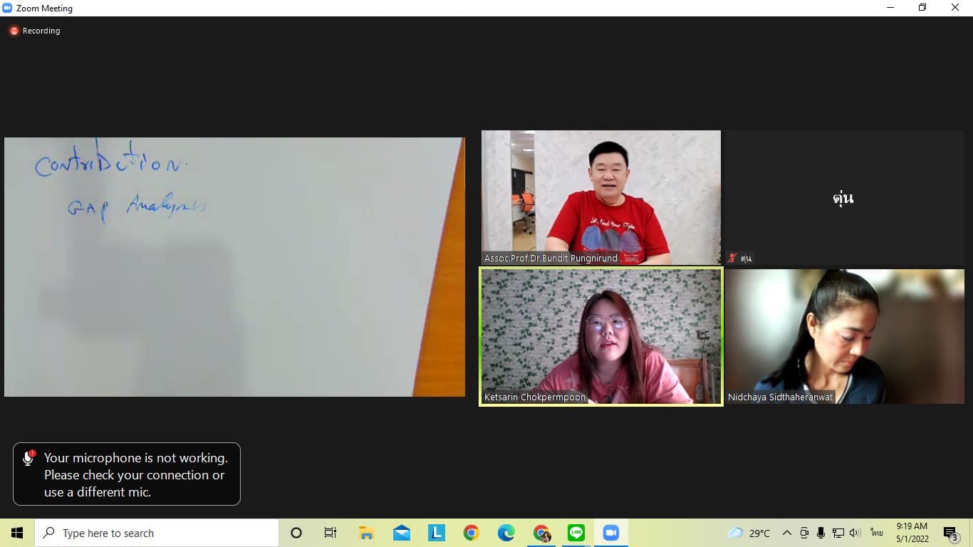Click the red Recording indicator
Image resolution: width=973 pixels, height=547 pixels.
point(14,31)
